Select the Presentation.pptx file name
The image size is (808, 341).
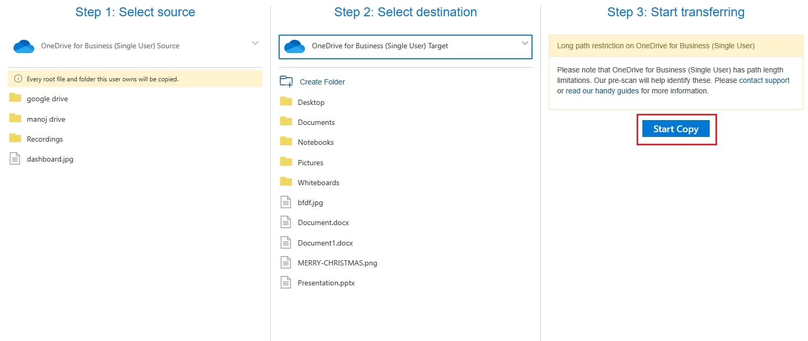click(x=326, y=283)
